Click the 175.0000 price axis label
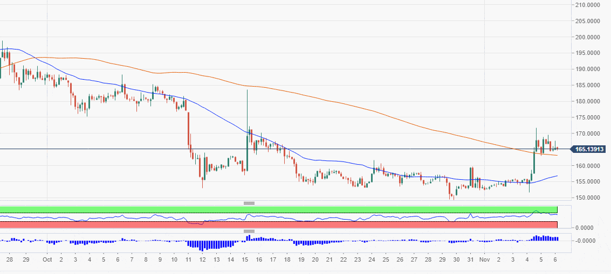The width and height of the screenshot is (611, 274). tap(588, 117)
